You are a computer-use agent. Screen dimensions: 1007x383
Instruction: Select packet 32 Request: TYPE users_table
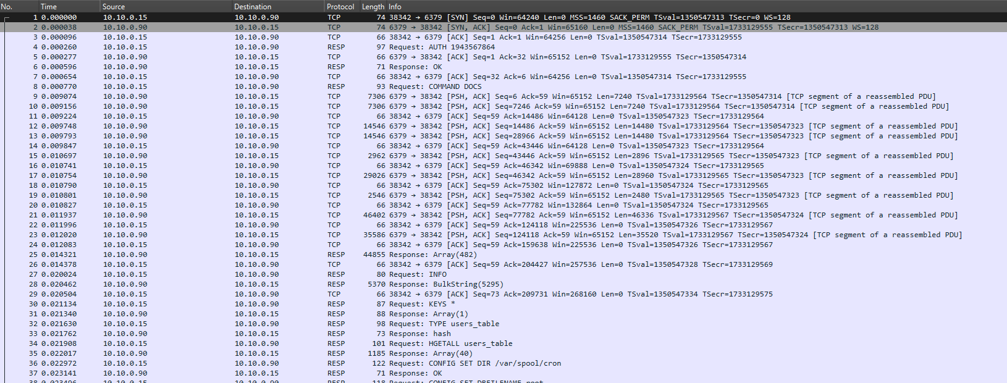point(503,324)
